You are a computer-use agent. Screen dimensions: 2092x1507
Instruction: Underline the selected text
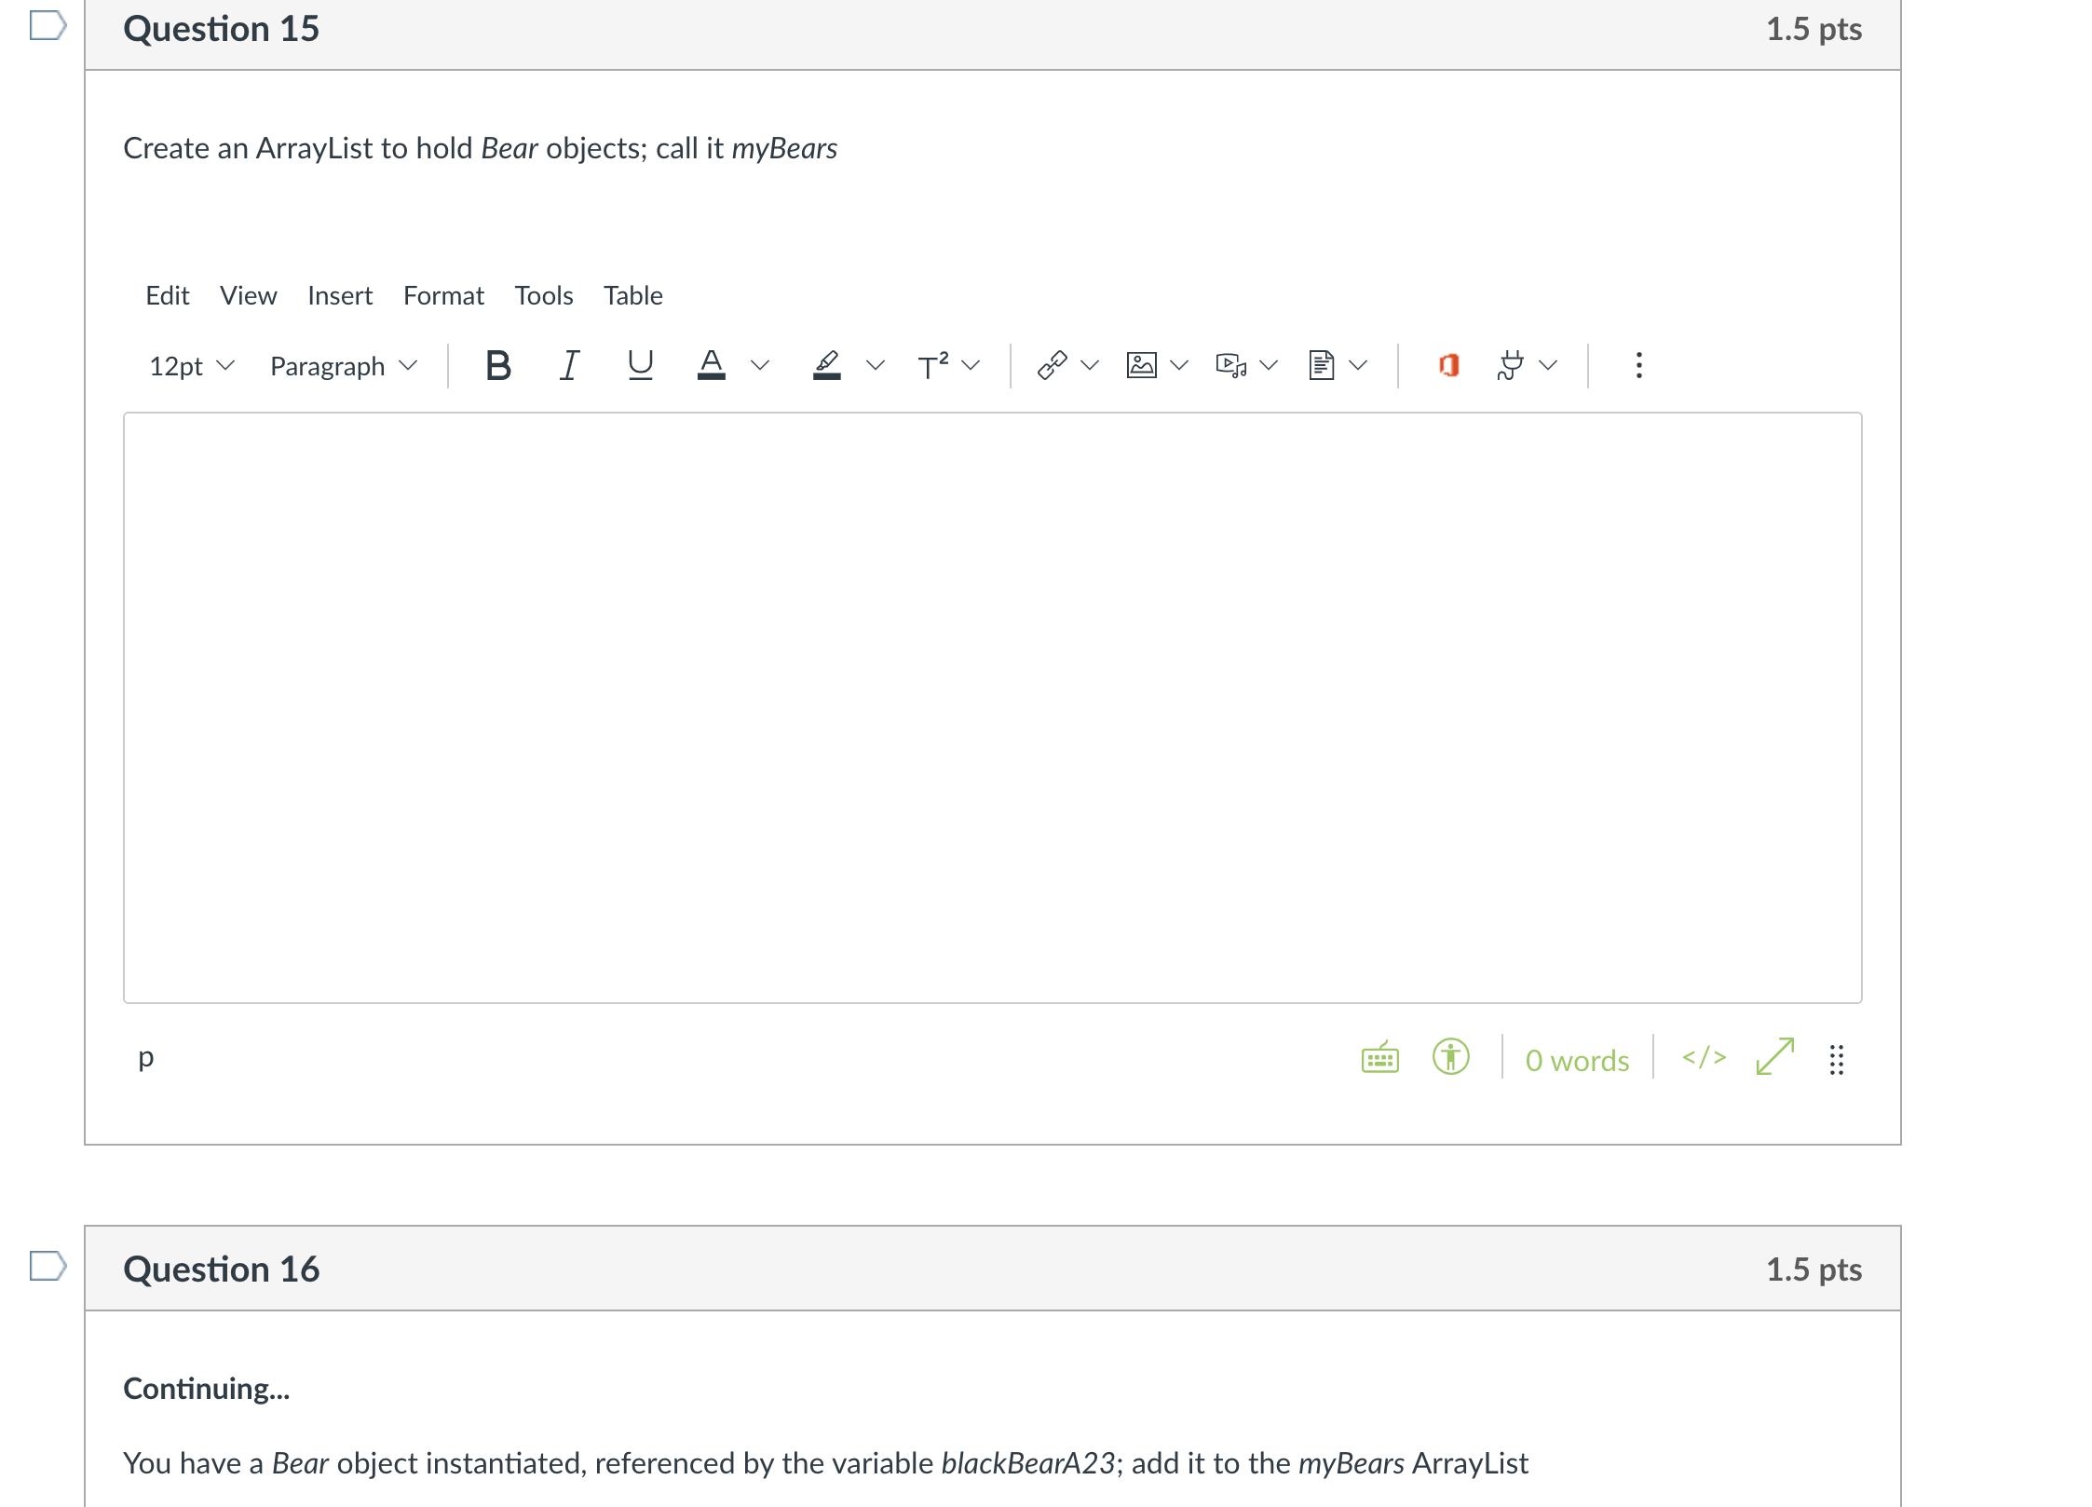tap(640, 365)
